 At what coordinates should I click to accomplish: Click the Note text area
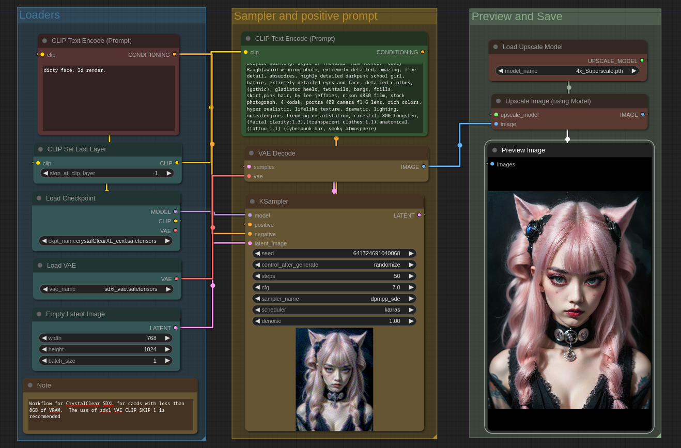coord(111,414)
